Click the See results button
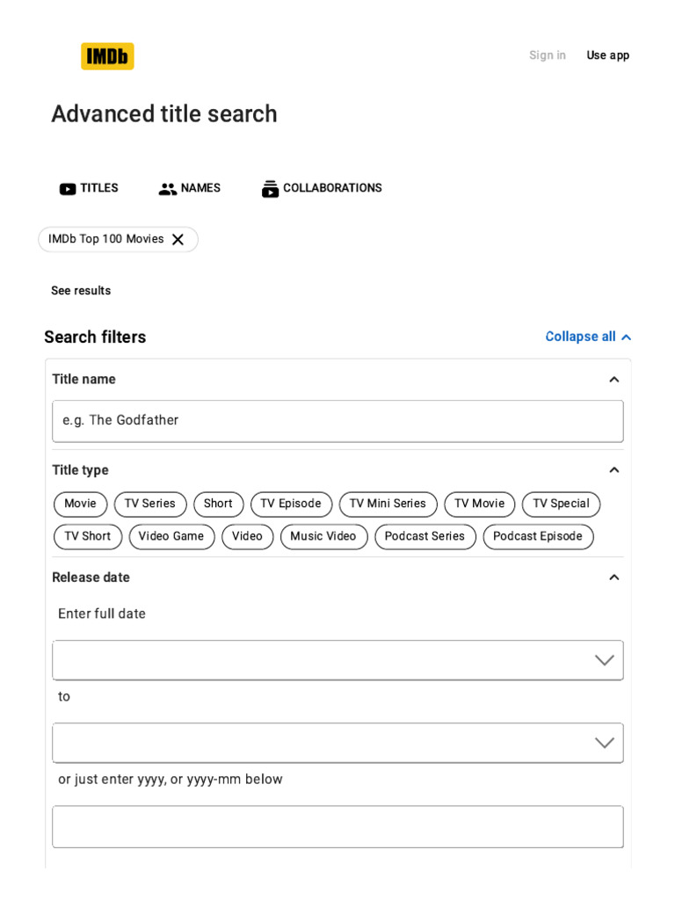The image size is (675, 900). click(x=81, y=291)
